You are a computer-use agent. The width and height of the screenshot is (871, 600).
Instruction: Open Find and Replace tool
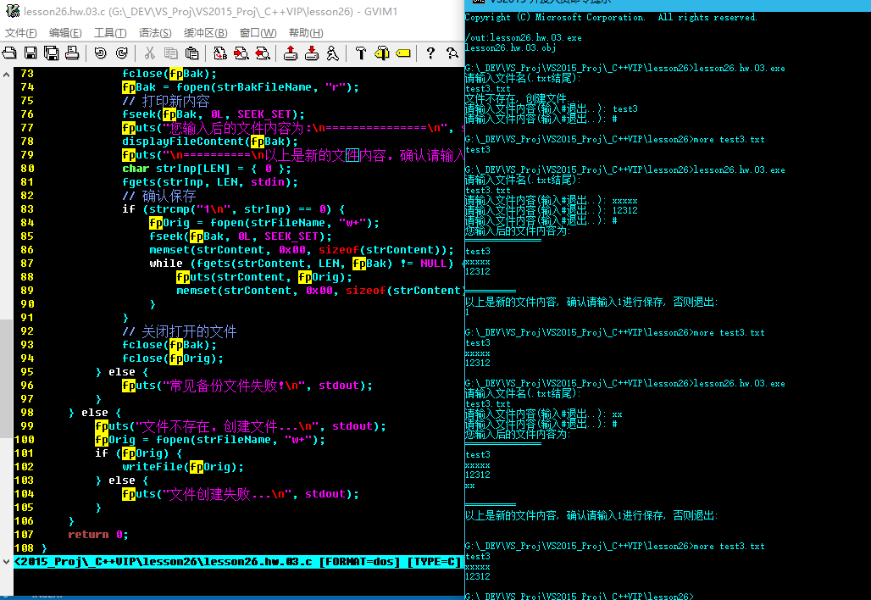click(220, 53)
